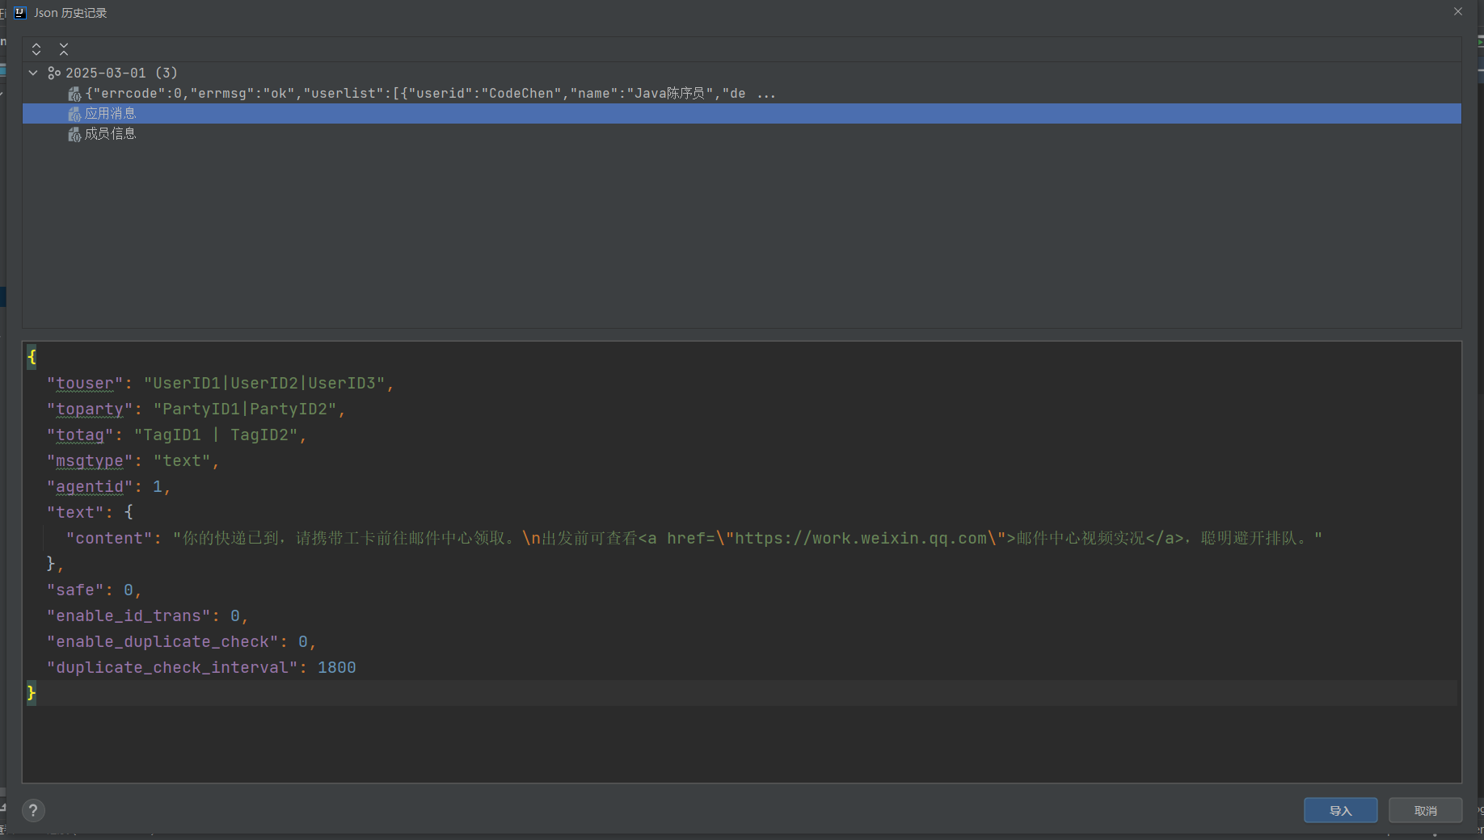This screenshot has height=840, width=1484.
Task: Collapse the 2025-03-01 tree node
Action: tap(33, 73)
